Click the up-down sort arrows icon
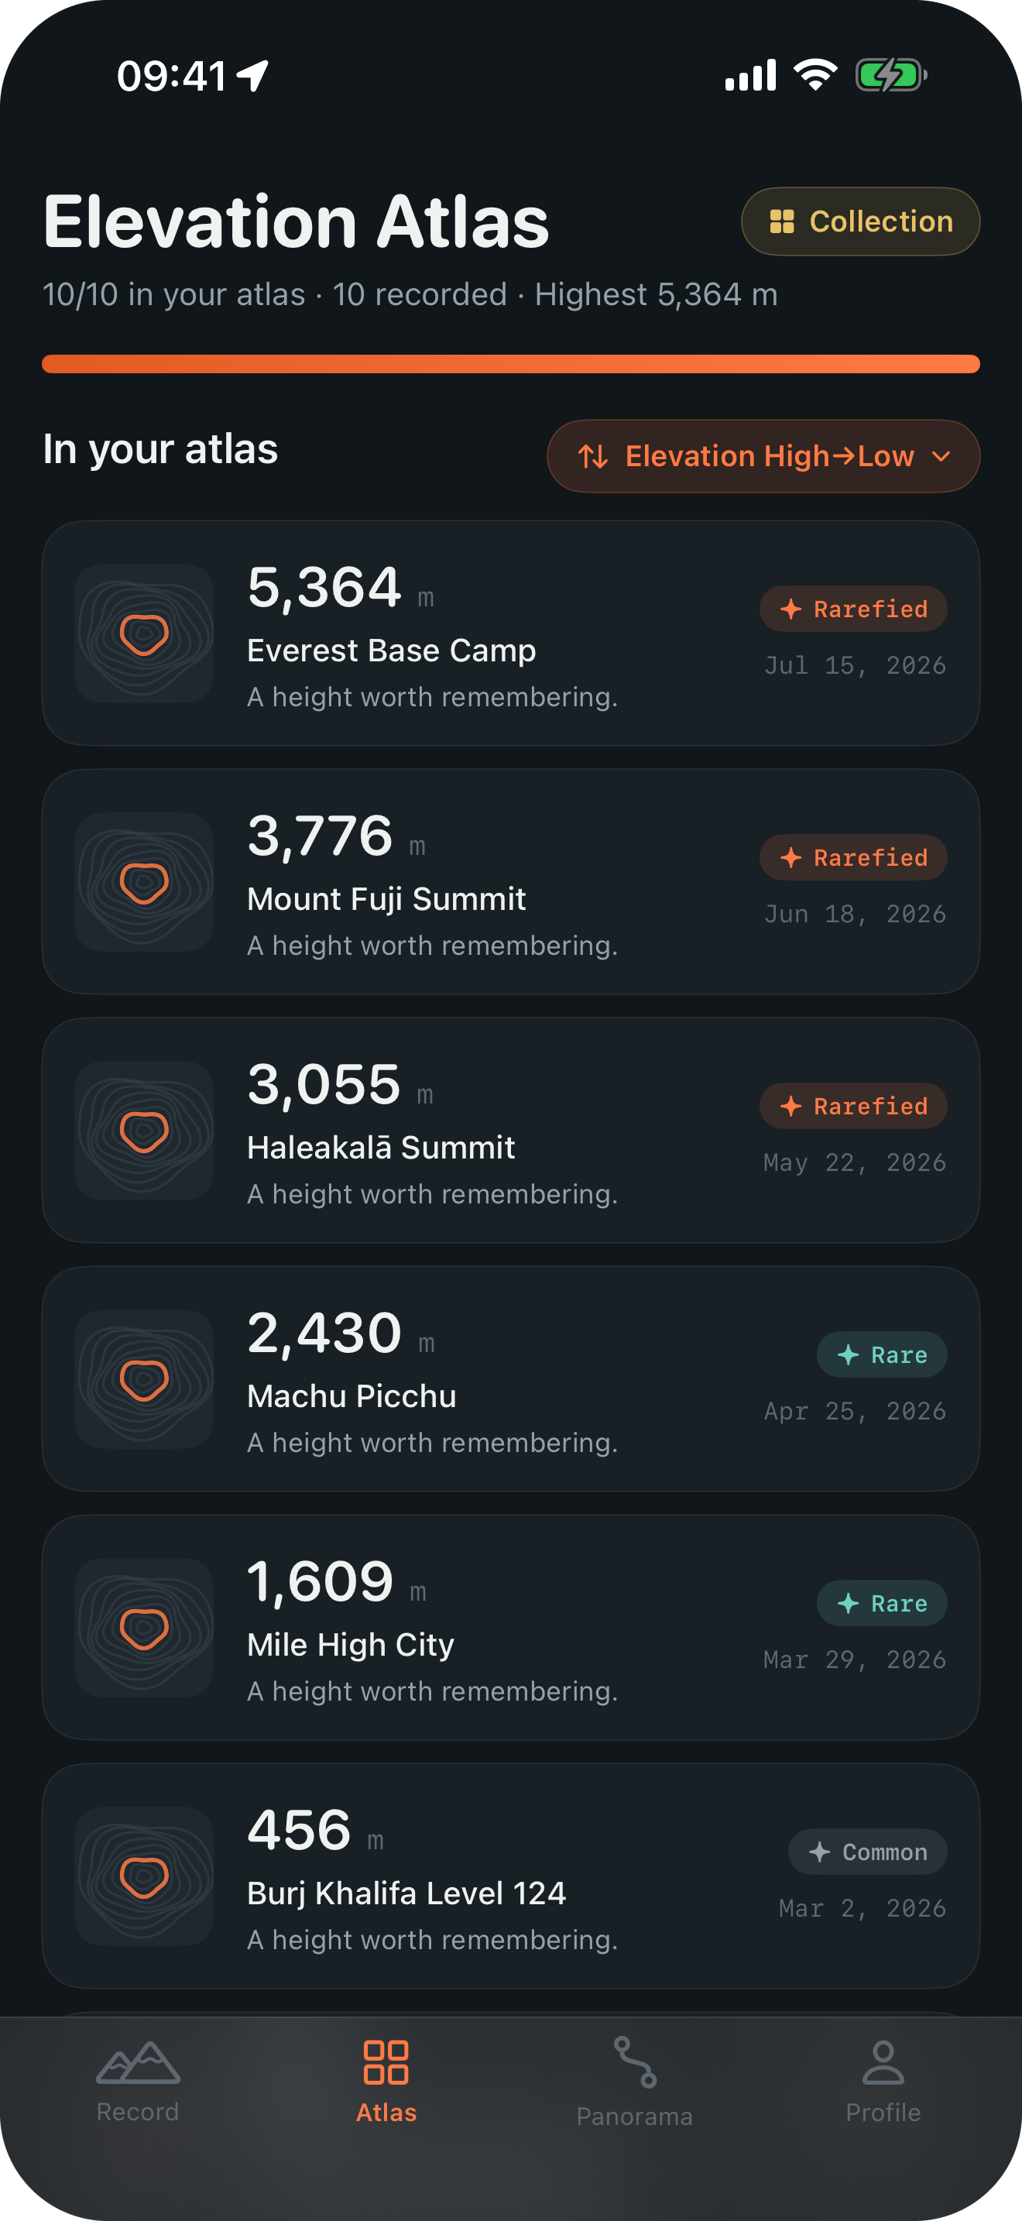 593,456
